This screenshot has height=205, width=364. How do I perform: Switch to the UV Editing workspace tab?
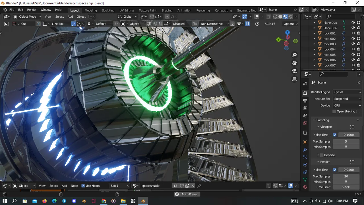127,10
